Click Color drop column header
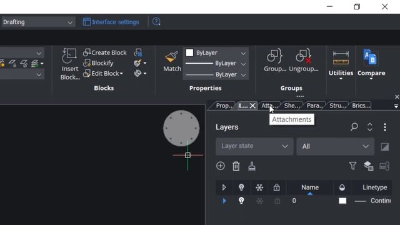 point(342,187)
